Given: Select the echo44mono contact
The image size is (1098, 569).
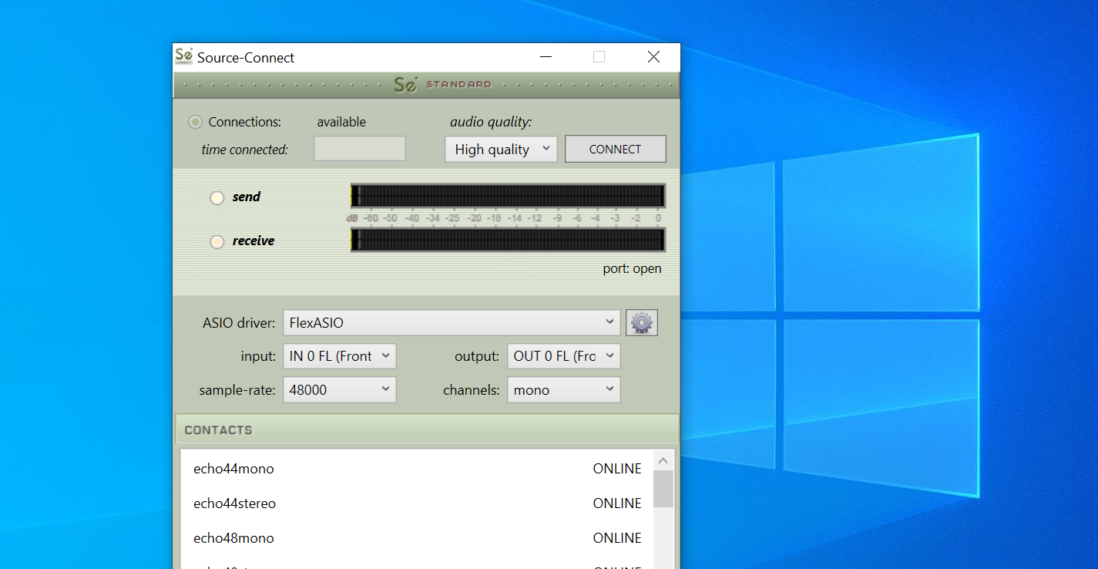Looking at the screenshot, I should tap(233, 469).
